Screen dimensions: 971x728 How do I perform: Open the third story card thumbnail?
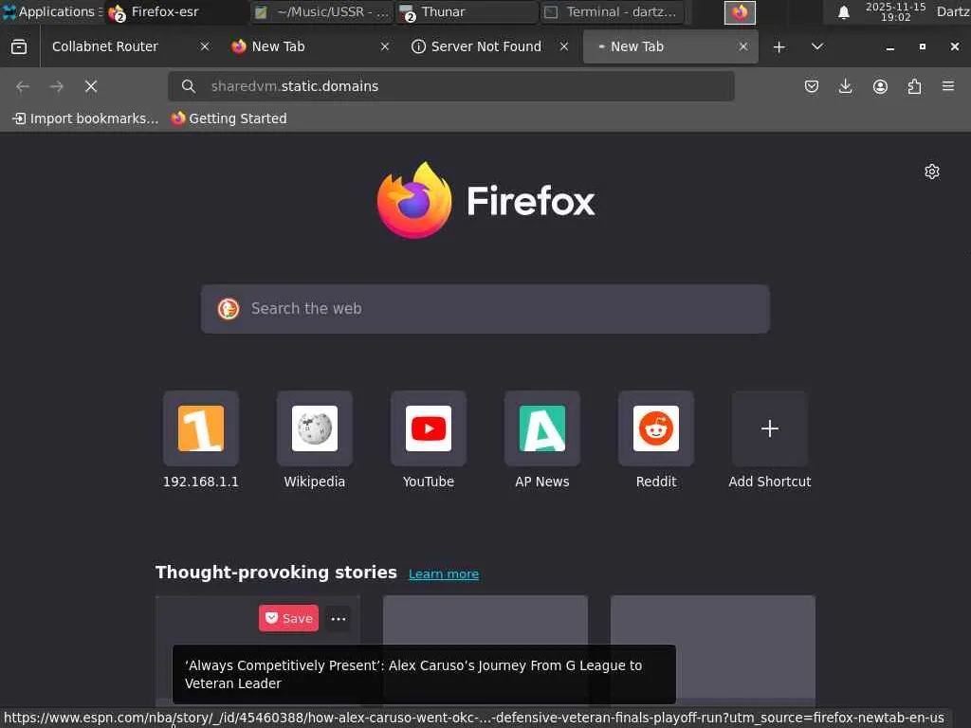coord(713,646)
